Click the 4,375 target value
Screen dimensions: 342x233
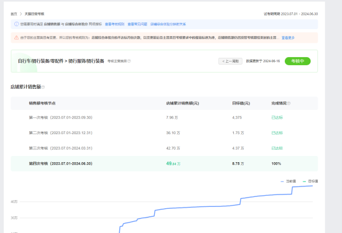(237, 117)
